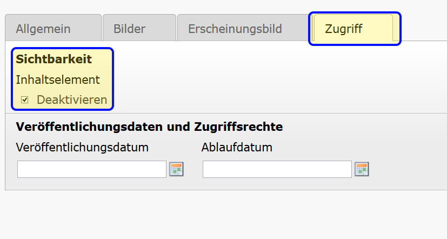Screen dimensions: 447x239
Task: Click the Veröffentlichungsdatum field label
Action: click(82, 148)
